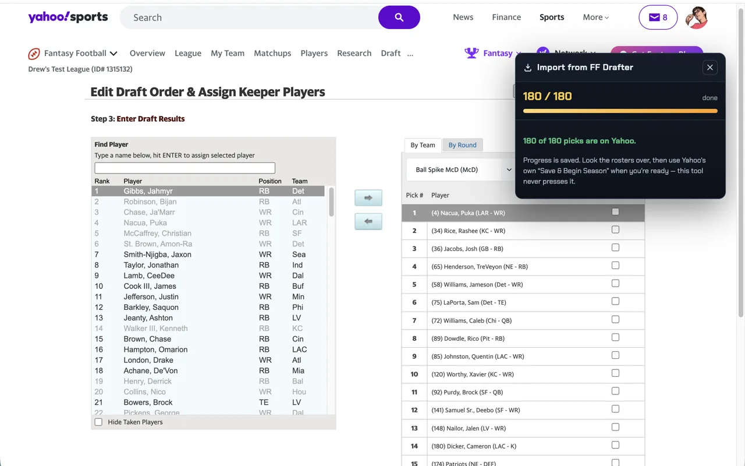Open the Research menu item

354,53
